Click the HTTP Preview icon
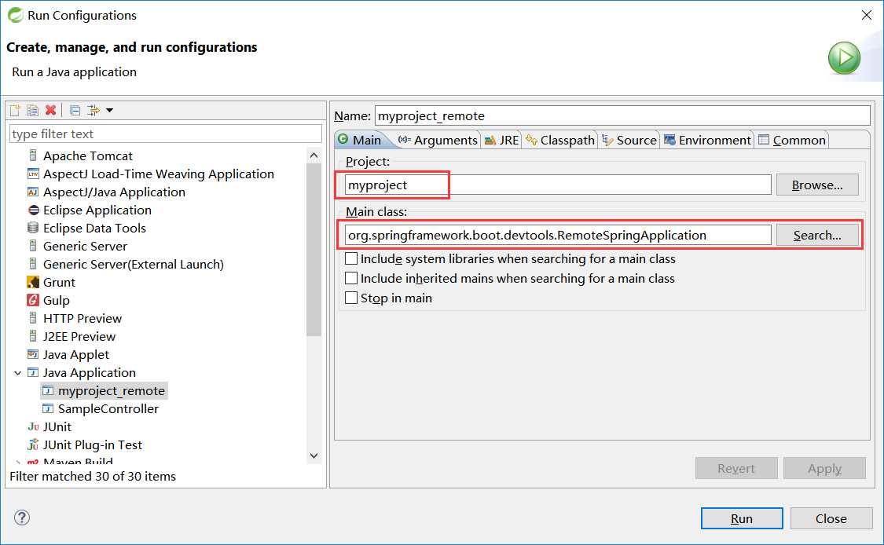This screenshot has height=545, width=884. [x=33, y=318]
